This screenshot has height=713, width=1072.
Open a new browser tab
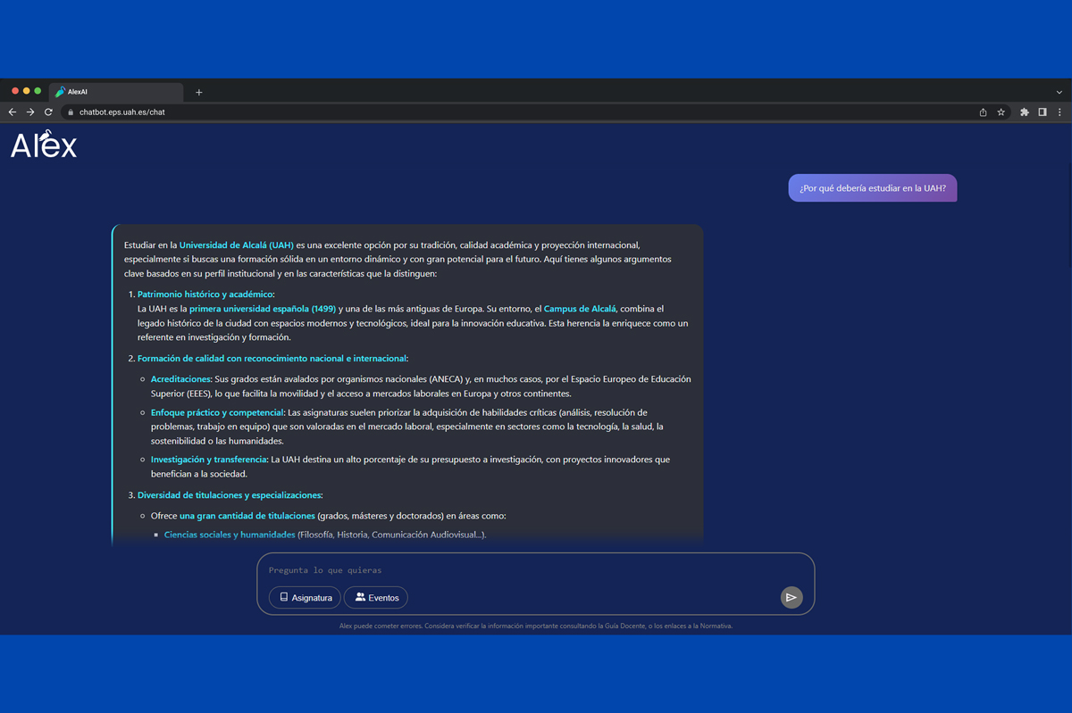tap(198, 92)
